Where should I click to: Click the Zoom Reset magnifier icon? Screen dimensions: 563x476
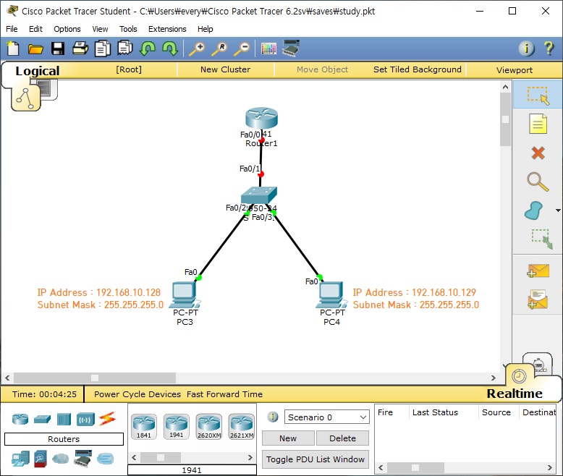pos(220,48)
